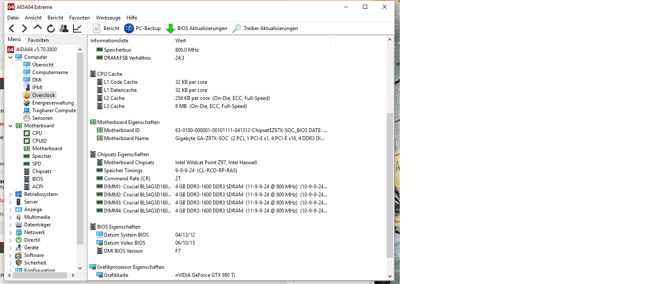Image resolution: width=652 pixels, height=284 pixels.
Task: Click the Sicherheit shield icon in tree
Action: click(x=19, y=263)
